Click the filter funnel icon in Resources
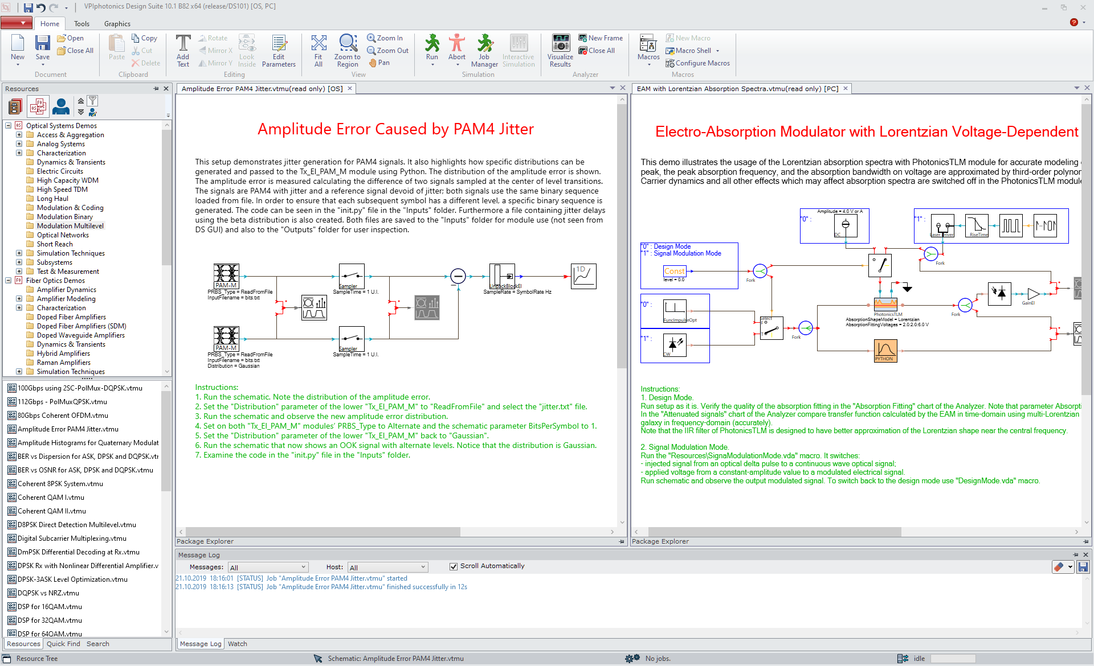The image size is (1094, 666). point(92,101)
